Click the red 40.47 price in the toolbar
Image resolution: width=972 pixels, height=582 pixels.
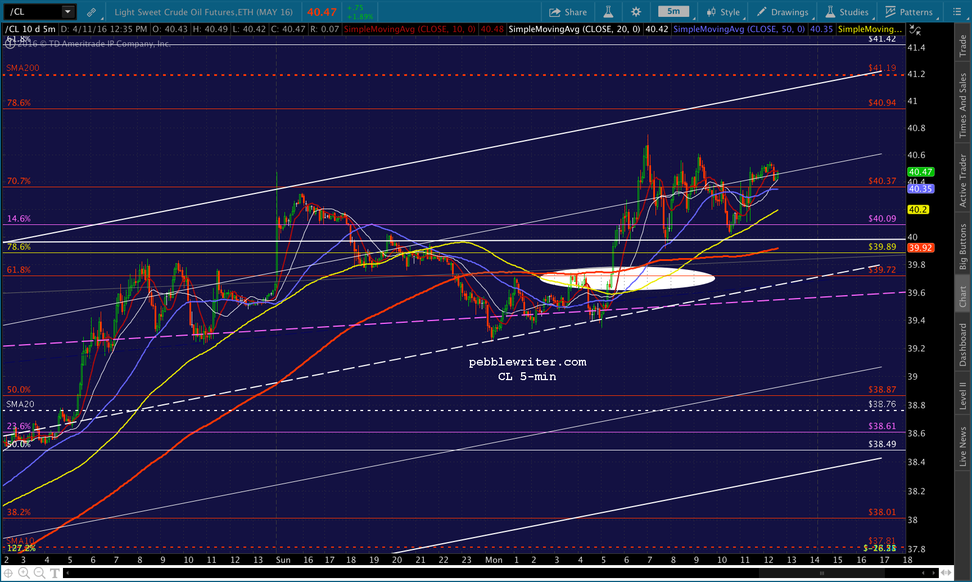[322, 12]
